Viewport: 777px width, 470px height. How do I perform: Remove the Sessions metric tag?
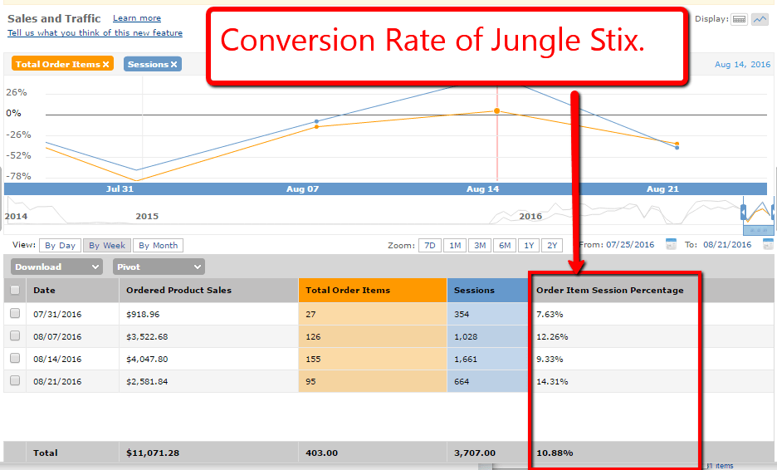coord(174,65)
